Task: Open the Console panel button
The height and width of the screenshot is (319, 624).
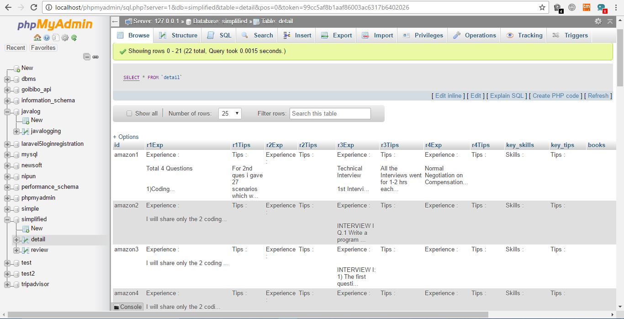Action: [128, 307]
